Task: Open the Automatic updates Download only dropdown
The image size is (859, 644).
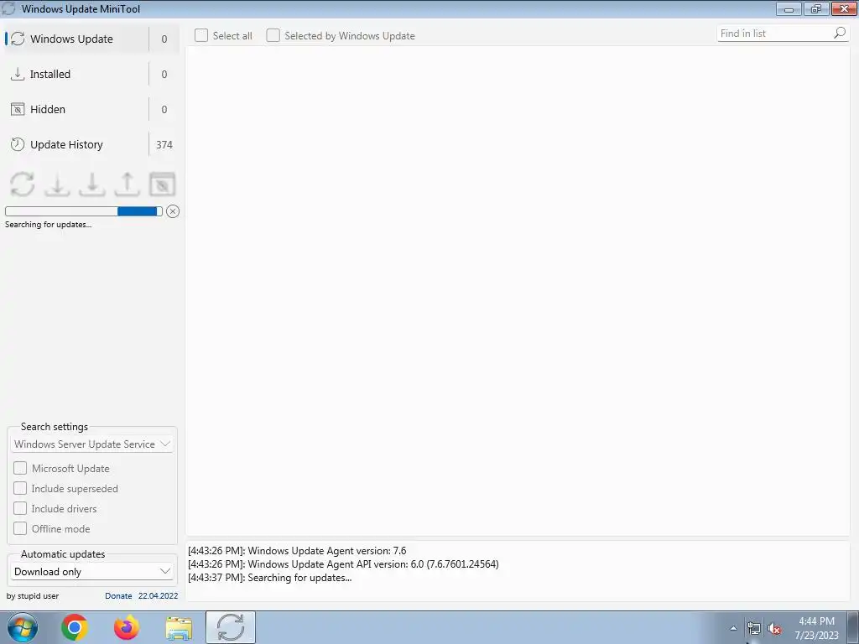Action: coord(92,572)
